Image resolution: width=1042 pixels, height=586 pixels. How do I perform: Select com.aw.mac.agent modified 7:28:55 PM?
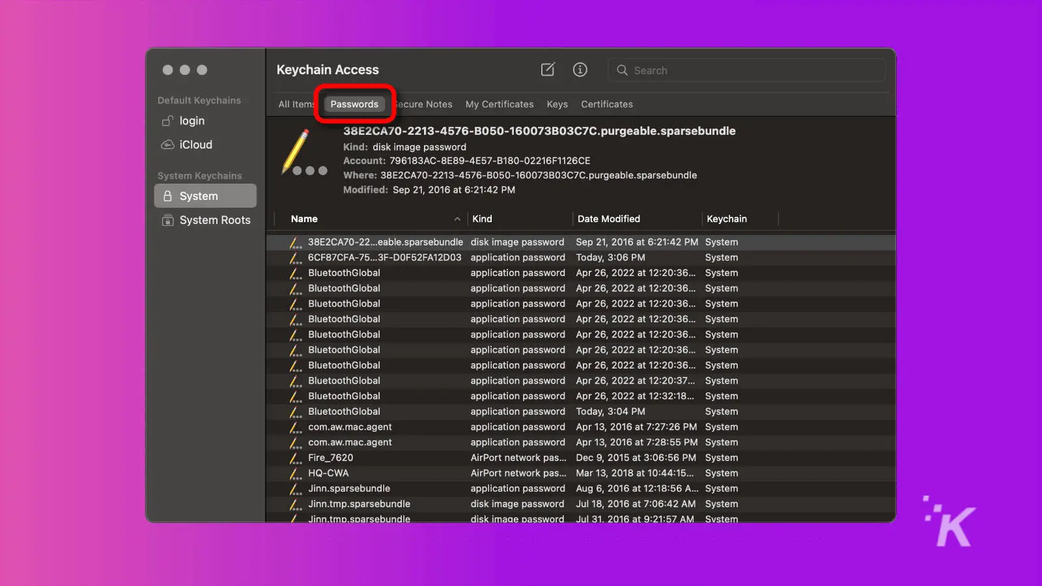[x=581, y=443]
